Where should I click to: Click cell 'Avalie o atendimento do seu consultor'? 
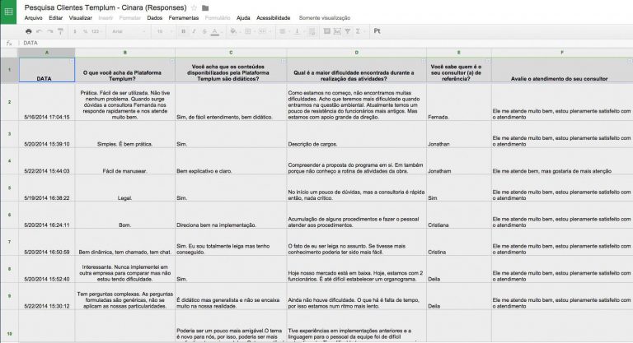tap(562, 70)
